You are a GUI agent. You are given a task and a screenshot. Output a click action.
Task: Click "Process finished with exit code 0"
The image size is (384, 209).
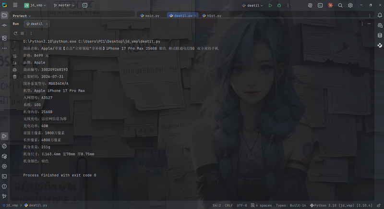click(x=60, y=175)
